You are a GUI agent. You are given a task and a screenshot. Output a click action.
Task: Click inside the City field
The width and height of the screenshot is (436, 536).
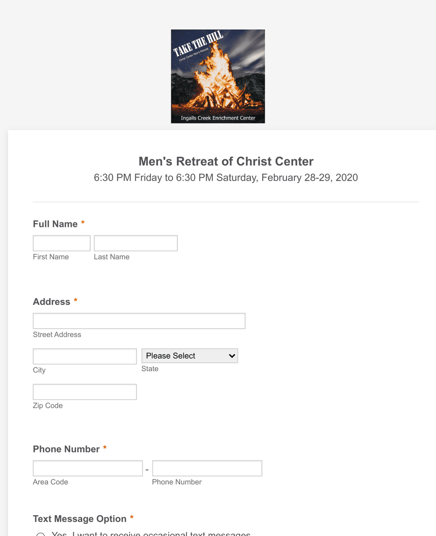84,356
